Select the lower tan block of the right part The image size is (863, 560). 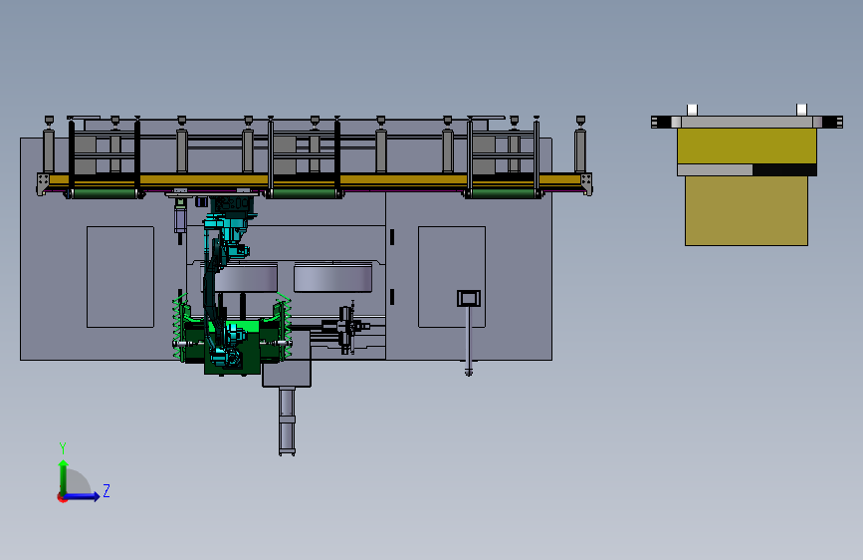[x=747, y=210]
